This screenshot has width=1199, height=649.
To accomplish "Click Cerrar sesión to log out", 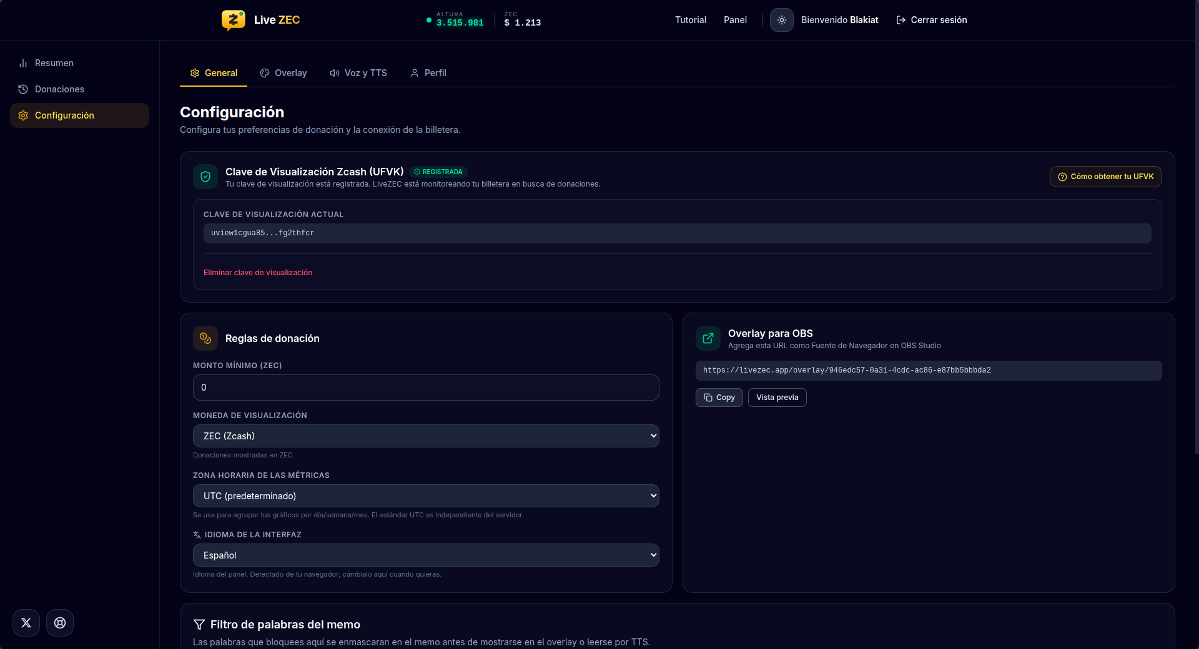I will click(932, 20).
